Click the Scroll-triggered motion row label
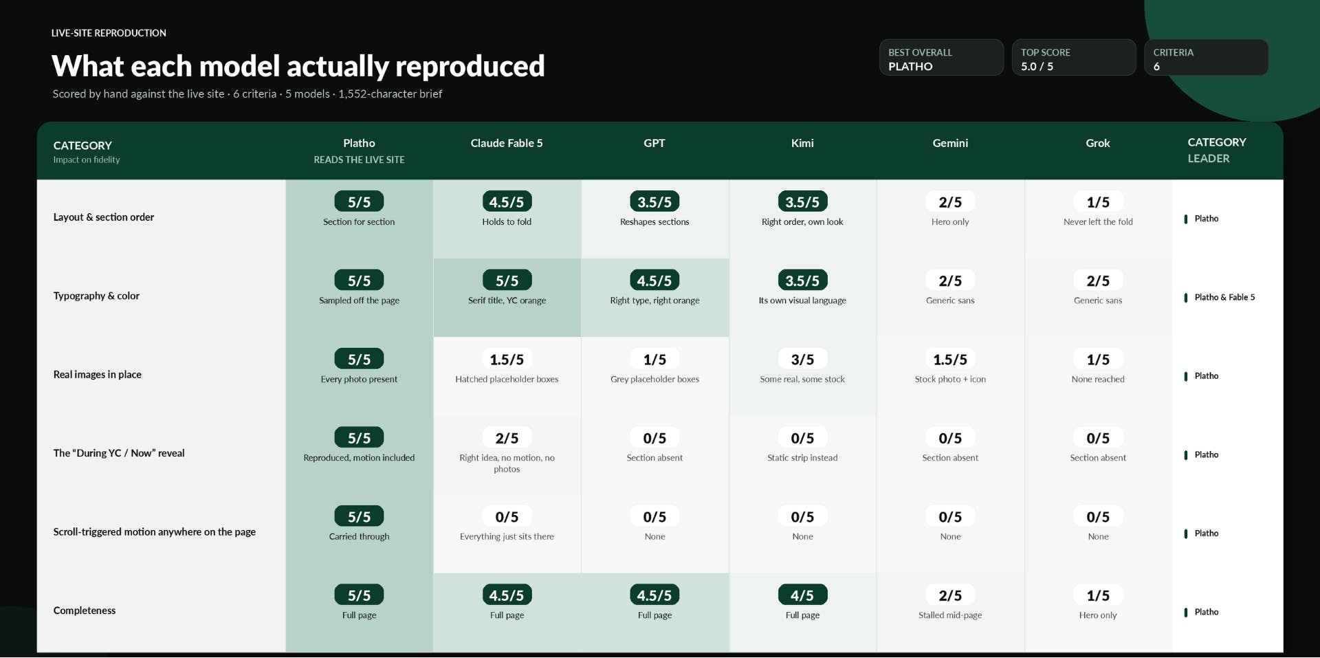The height and width of the screenshot is (658, 1320). coord(155,531)
